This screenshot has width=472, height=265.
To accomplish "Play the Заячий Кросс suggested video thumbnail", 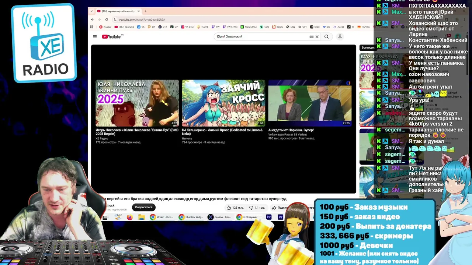I will [223, 103].
